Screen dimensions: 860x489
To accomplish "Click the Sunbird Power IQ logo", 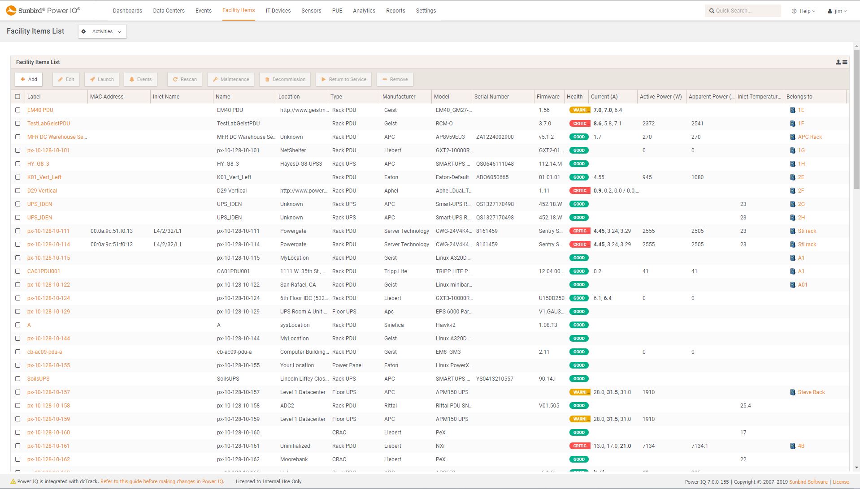I will 43,10.
